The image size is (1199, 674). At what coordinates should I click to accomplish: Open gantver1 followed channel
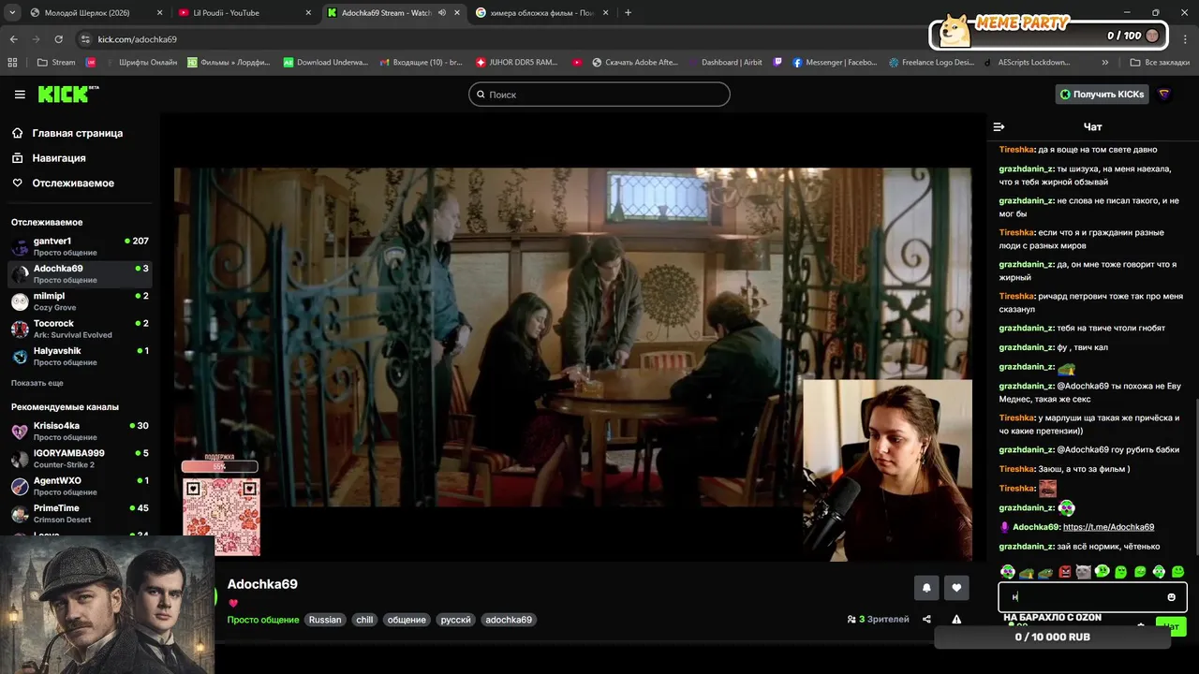click(x=80, y=247)
